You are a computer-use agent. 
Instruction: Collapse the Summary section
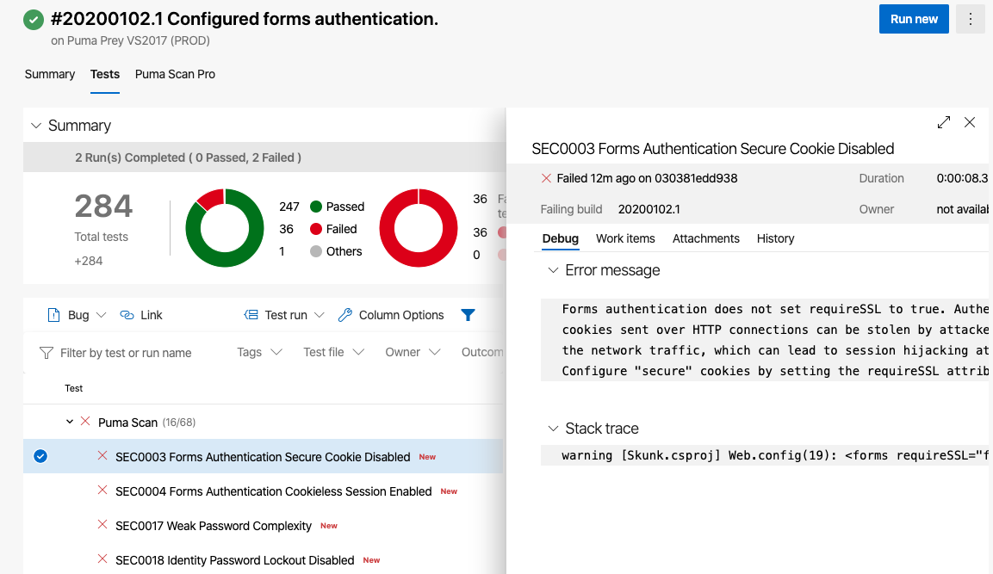pyautogui.click(x=36, y=126)
